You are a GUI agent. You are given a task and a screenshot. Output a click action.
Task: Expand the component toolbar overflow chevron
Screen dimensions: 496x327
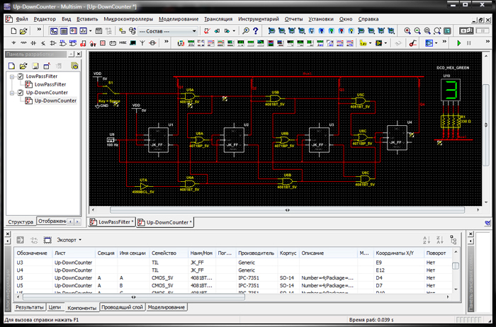tap(167, 42)
